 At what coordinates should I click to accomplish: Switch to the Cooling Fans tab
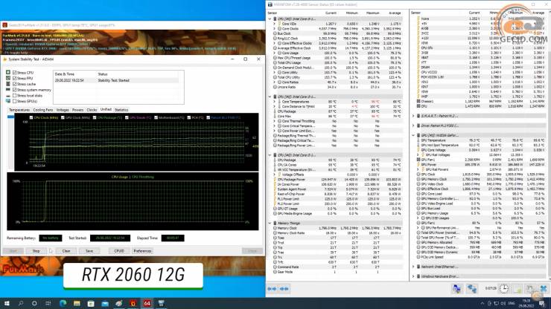(x=43, y=110)
